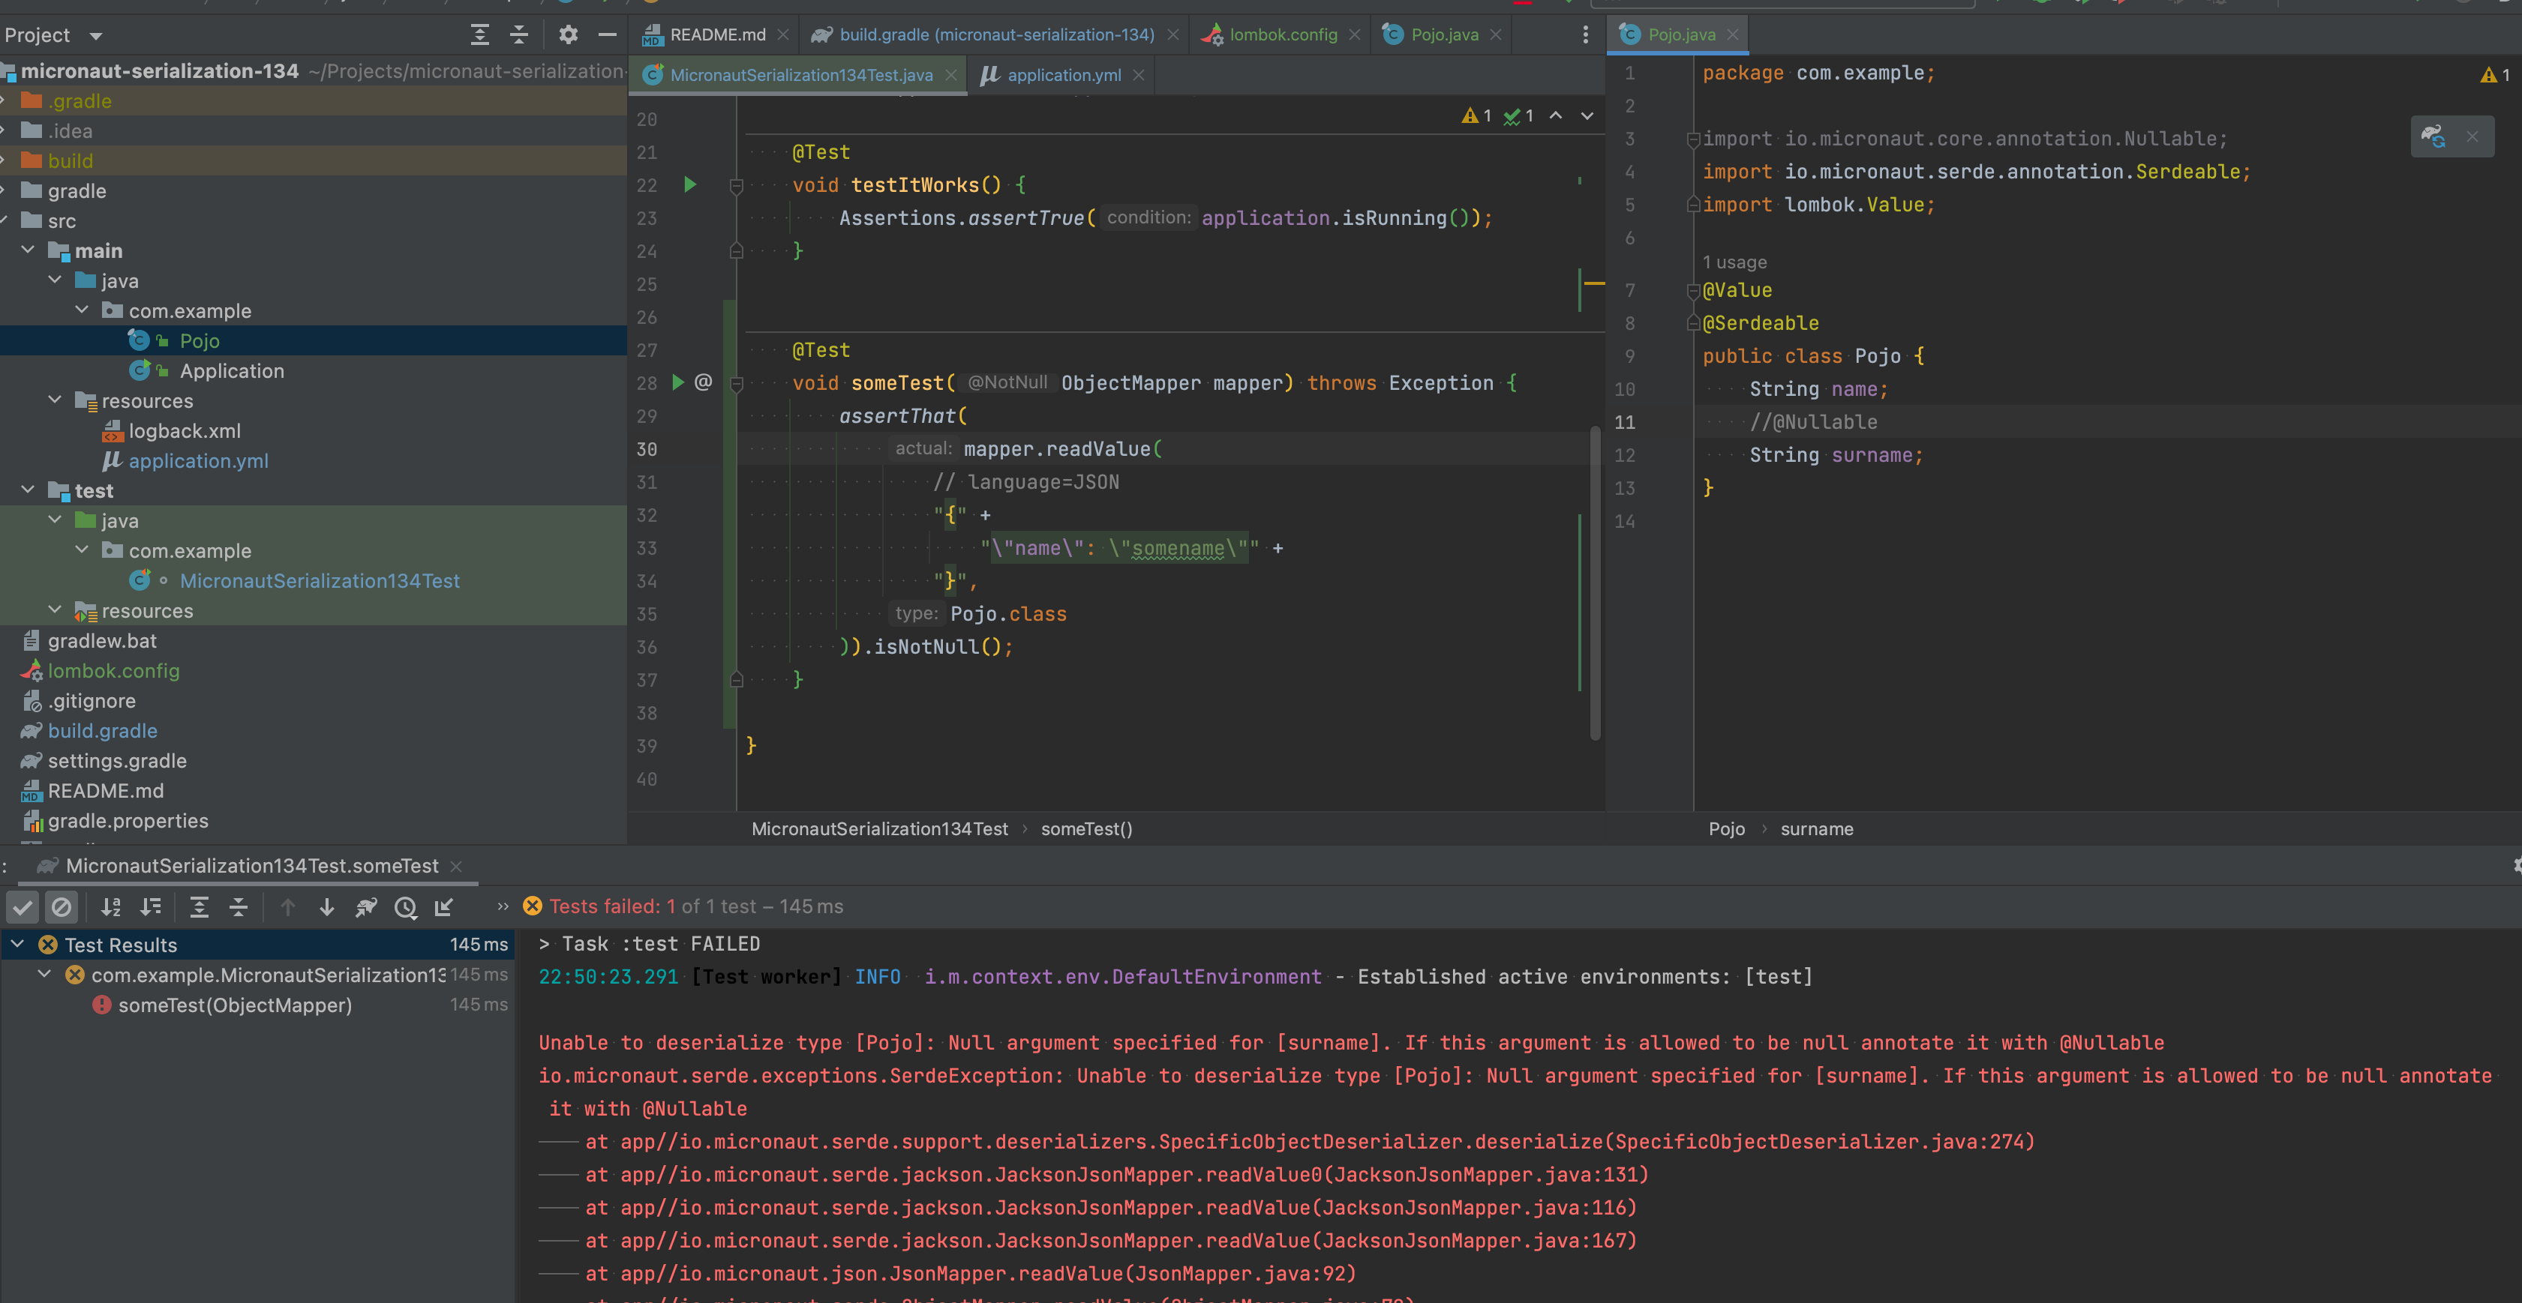Toggle Show Passed tests checkmark
The image size is (2522, 1303).
click(x=22, y=907)
